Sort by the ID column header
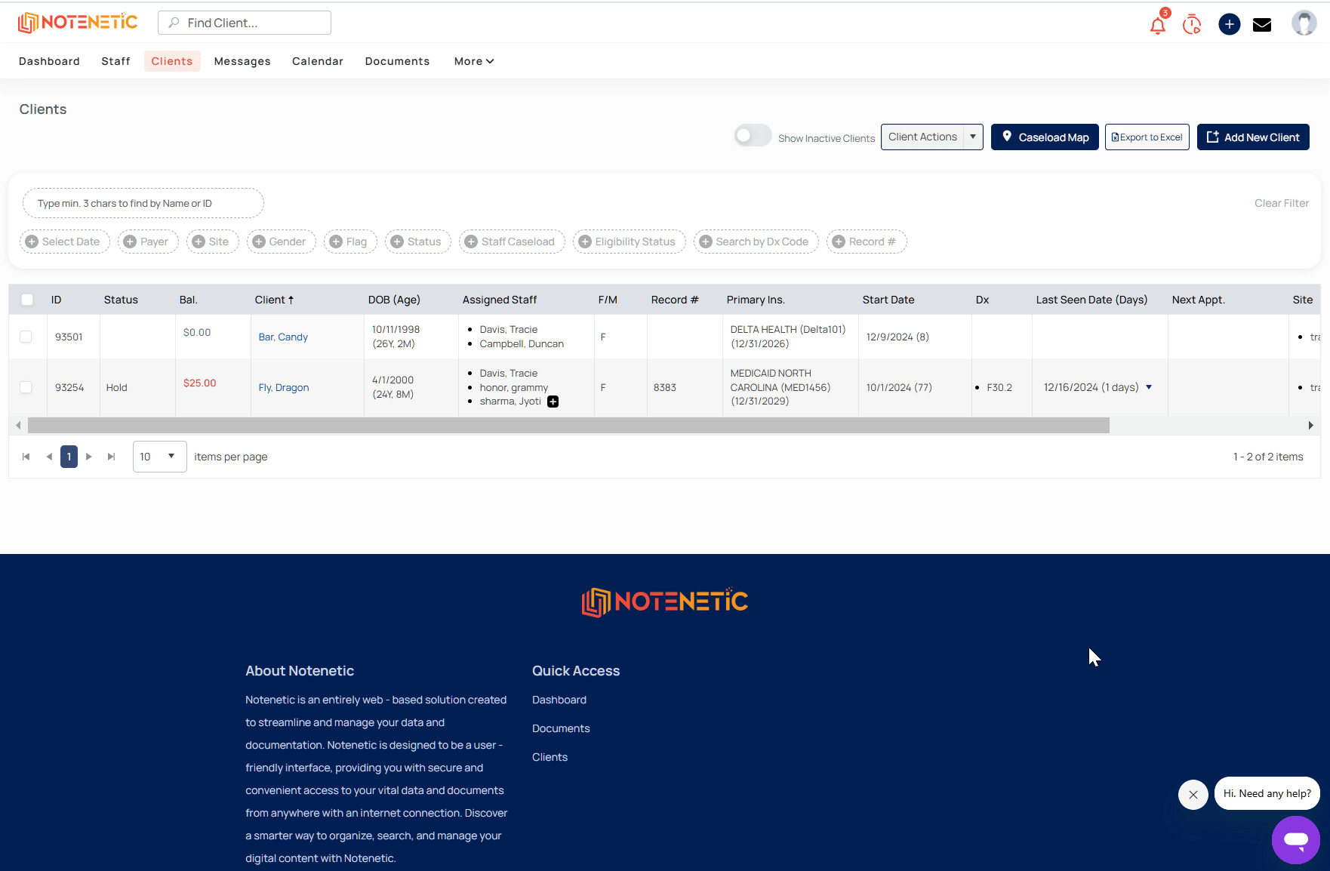1330x871 pixels. (x=57, y=300)
